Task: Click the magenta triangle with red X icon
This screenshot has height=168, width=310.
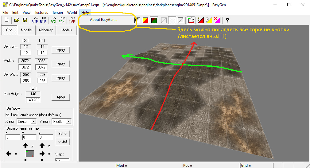Action: click(217, 20)
